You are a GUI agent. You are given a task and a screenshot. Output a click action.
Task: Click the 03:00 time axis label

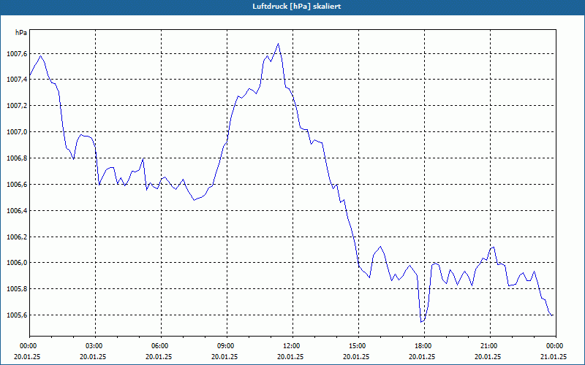(x=96, y=346)
